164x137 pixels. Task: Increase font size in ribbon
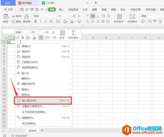[x=74, y=16]
